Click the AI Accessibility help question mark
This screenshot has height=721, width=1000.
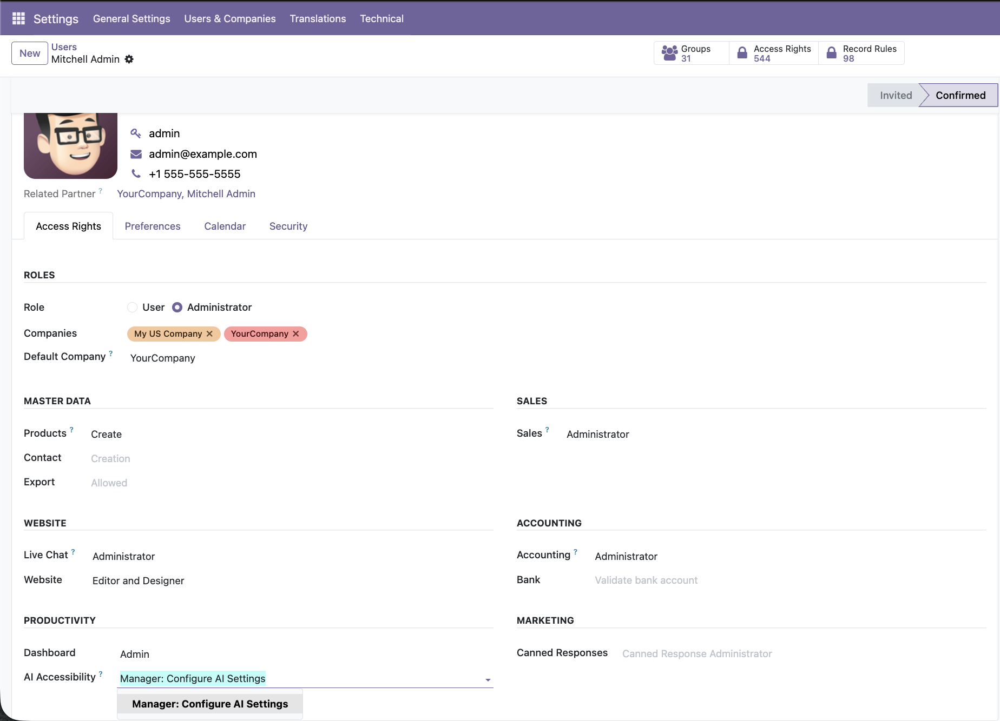point(101,674)
